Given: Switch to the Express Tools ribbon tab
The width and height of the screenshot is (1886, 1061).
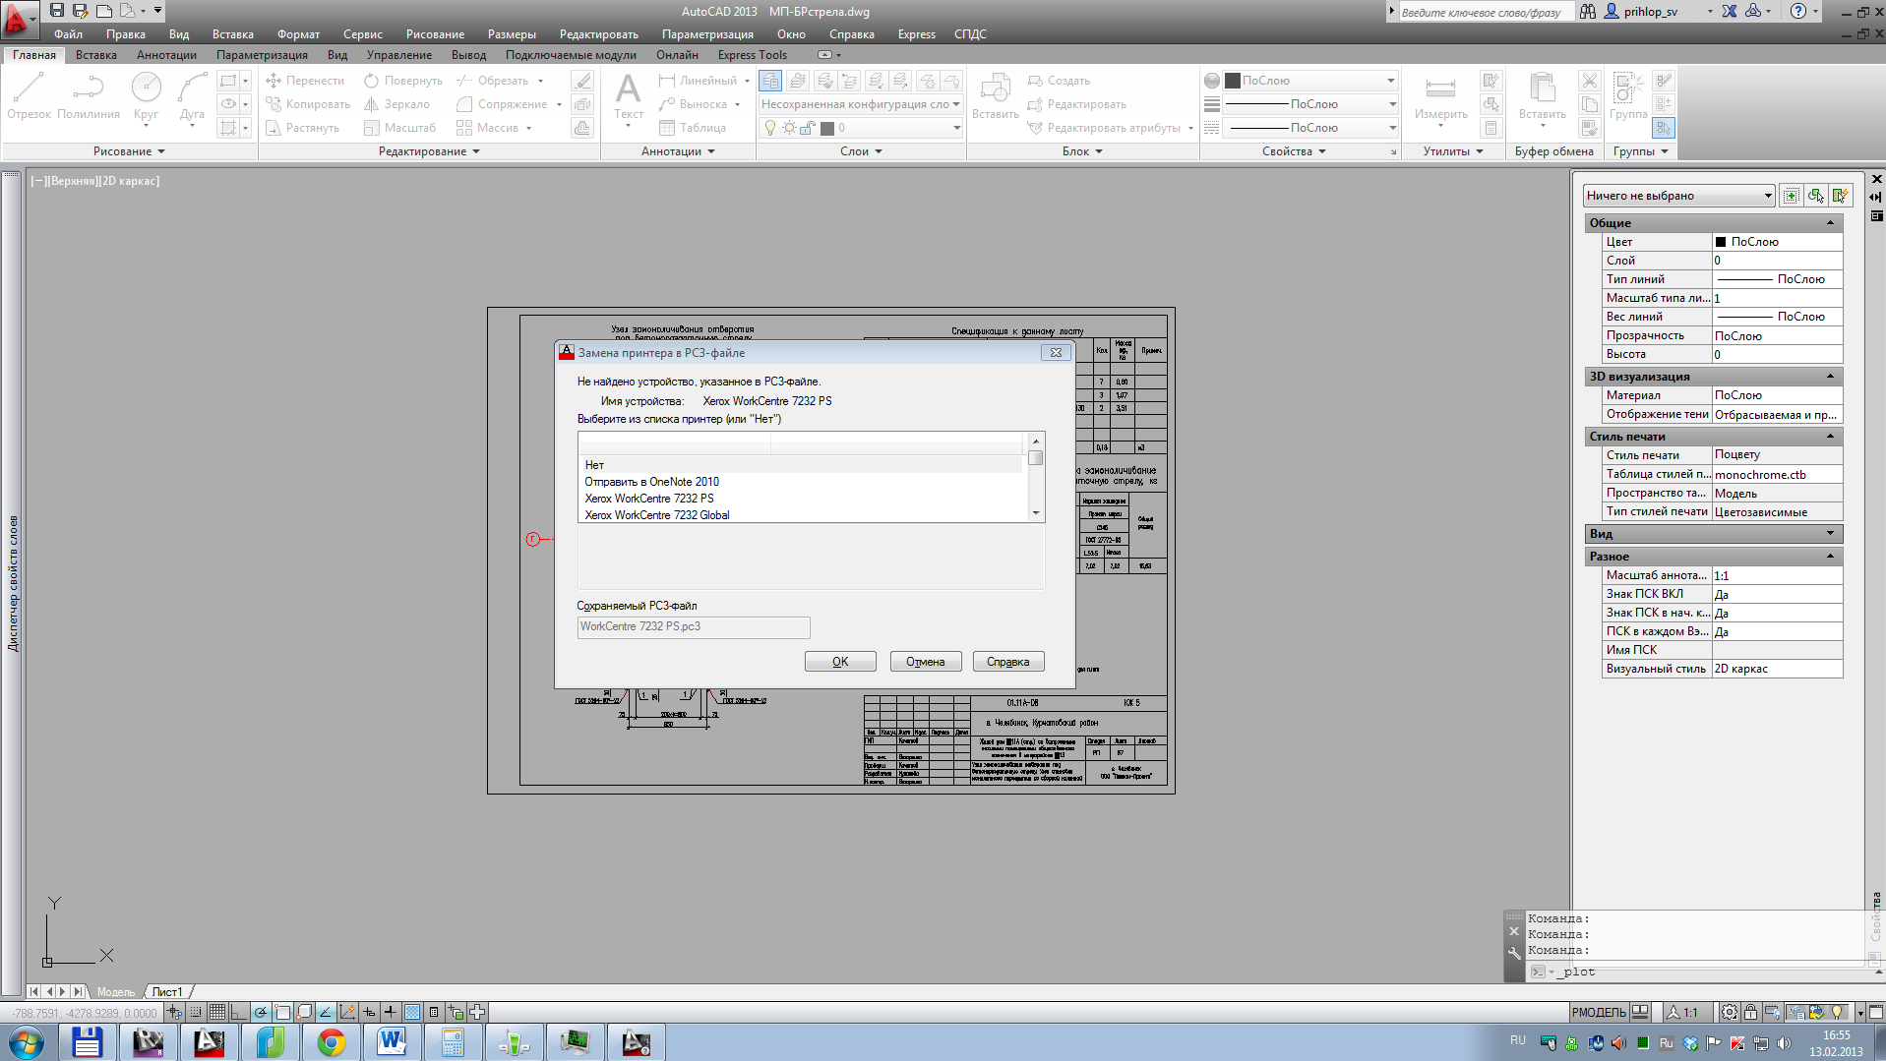Looking at the screenshot, I should coord(752,55).
